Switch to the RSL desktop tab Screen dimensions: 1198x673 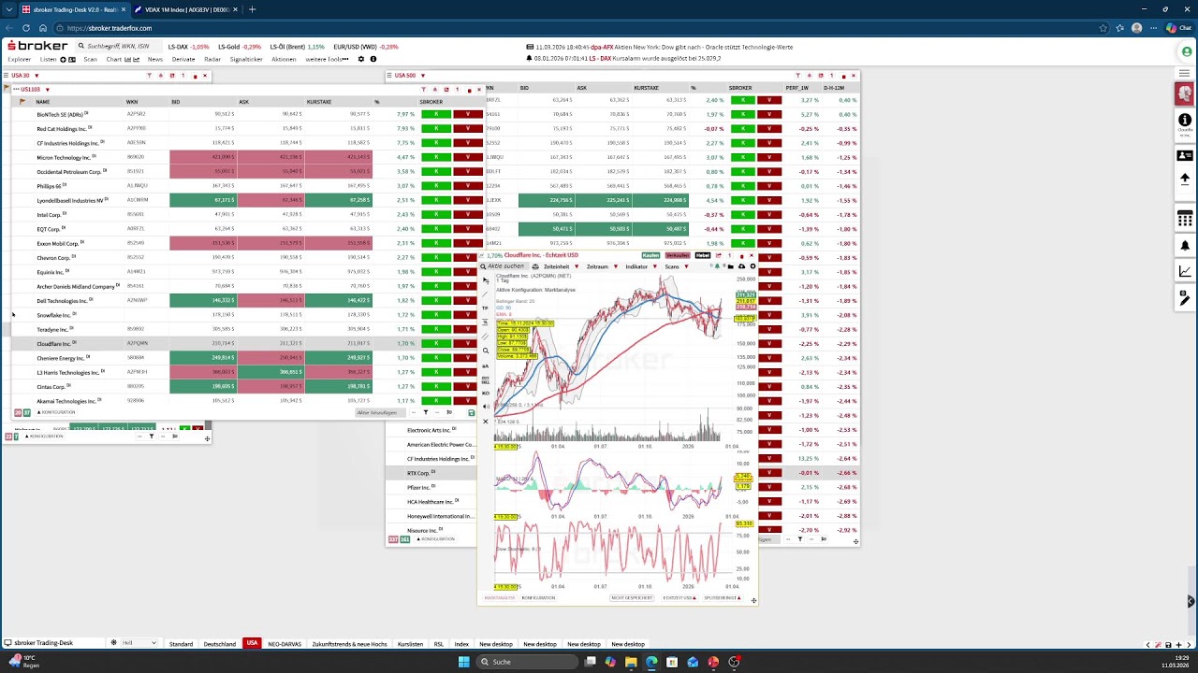[x=439, y=644]
